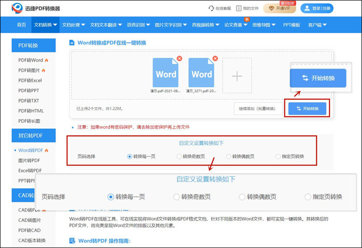
Task: Remove first Word file via red X
Action: tap(180, 58)
